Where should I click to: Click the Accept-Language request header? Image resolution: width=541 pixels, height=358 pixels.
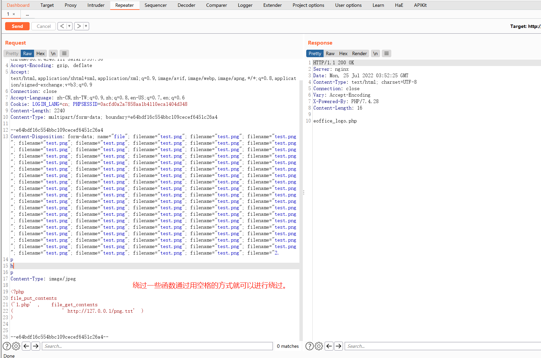coord(98,98)
